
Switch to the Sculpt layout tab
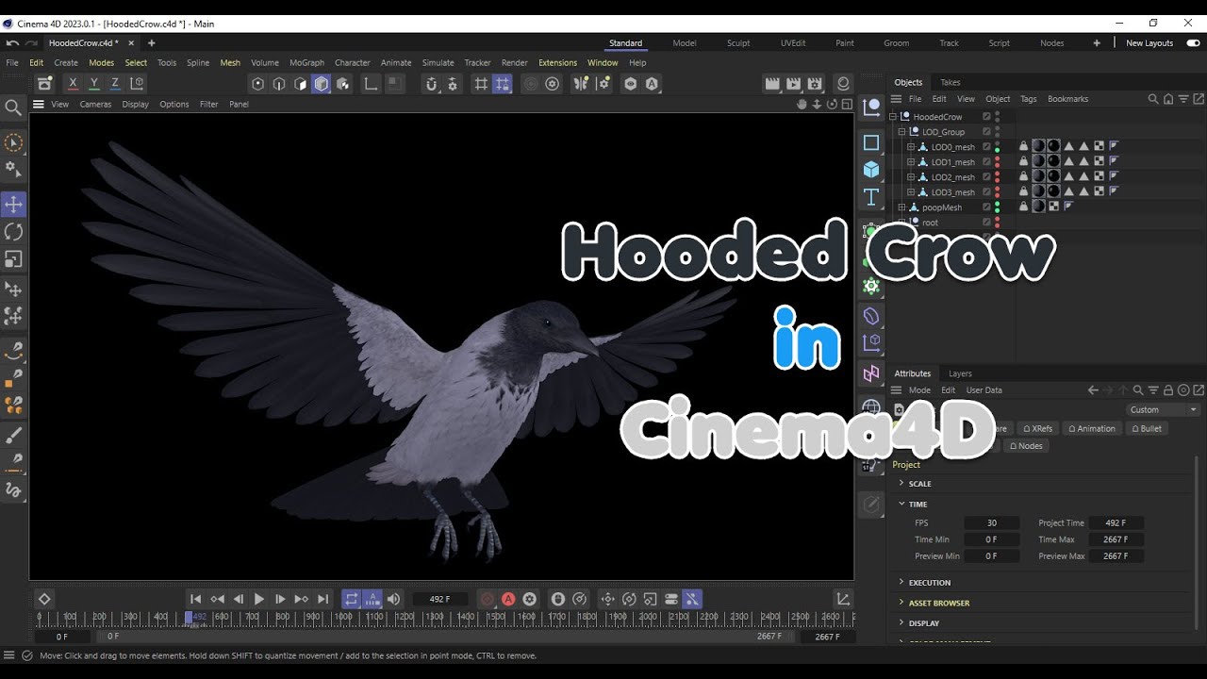(x=738, y=43)
